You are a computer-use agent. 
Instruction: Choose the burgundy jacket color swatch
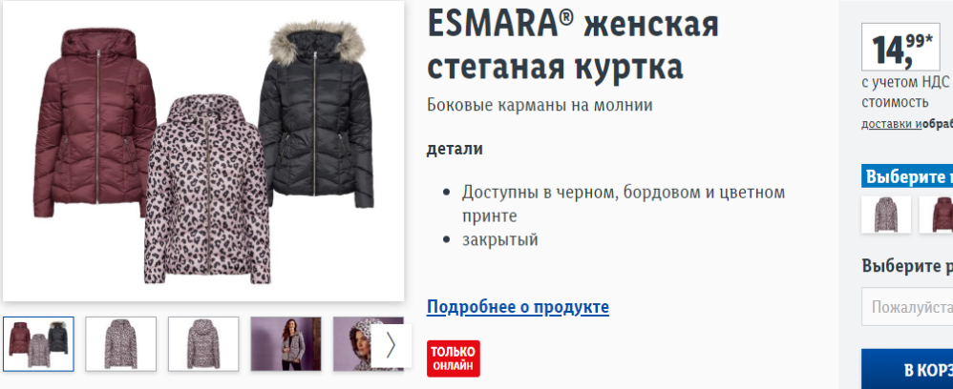coord(936,215)
